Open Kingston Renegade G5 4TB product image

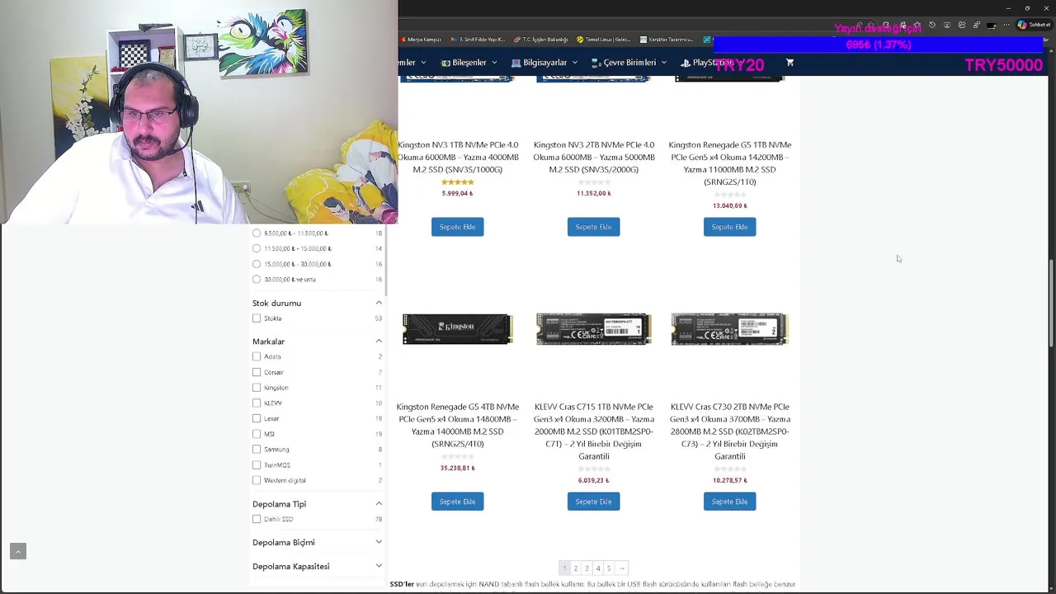[x=458, y=329]
